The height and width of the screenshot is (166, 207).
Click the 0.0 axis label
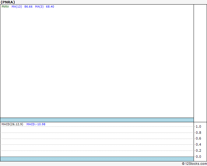coord(198,157)
